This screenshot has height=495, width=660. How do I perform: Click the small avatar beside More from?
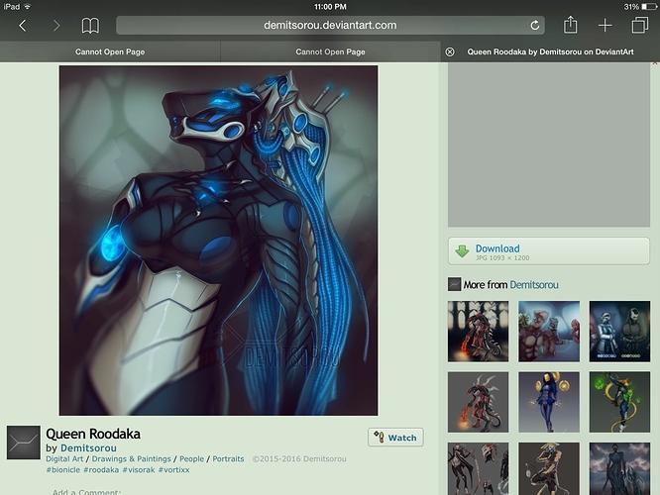[x=454, y=284]
